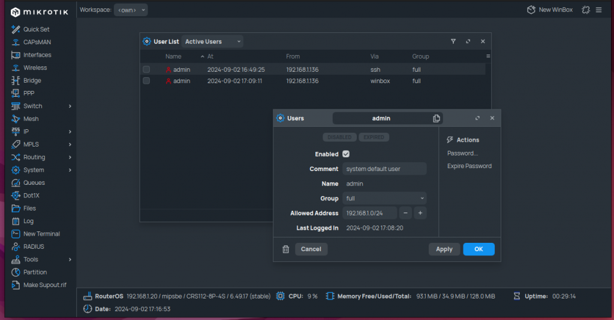614x320 pixels.
Task: Expand the MPLS submenu
Action: tap(70, 145)
